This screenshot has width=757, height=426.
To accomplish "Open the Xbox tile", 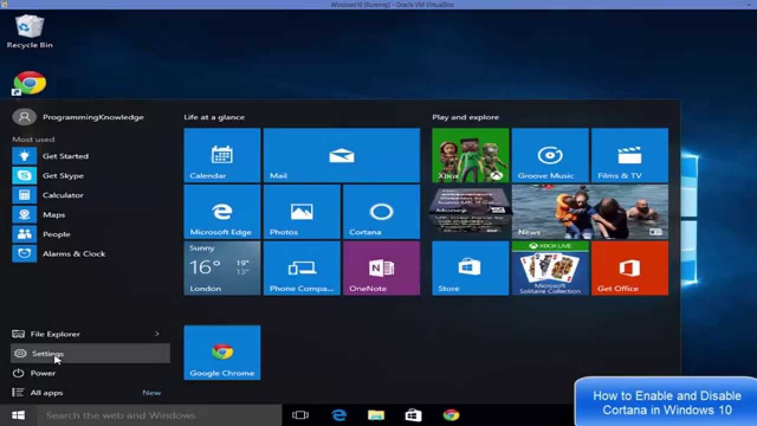I will click(470, 155).
